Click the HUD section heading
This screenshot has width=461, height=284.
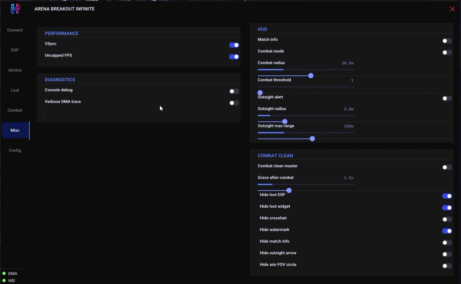pos(263,29)
